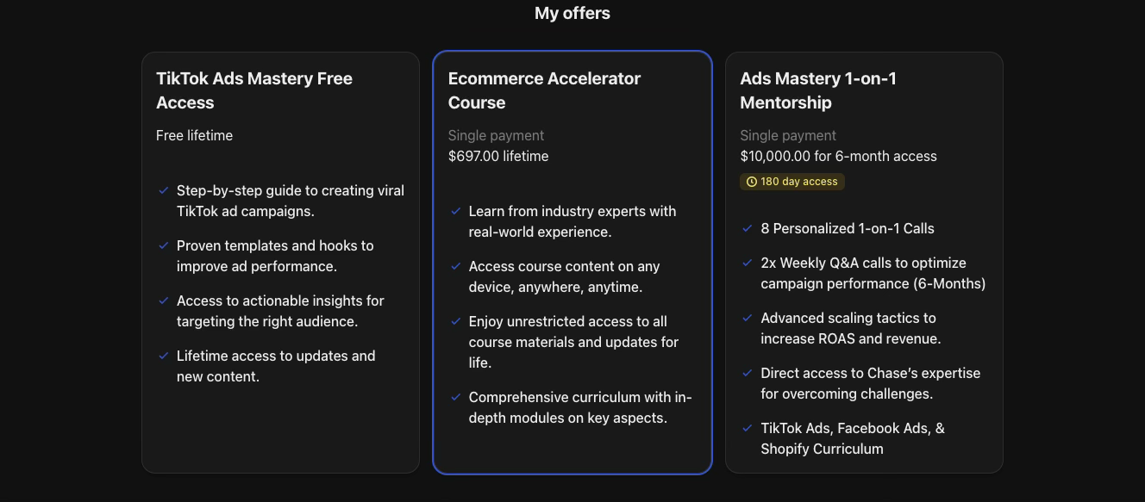
Task: Click the 180 day access badge
Action: click(791, 181)
